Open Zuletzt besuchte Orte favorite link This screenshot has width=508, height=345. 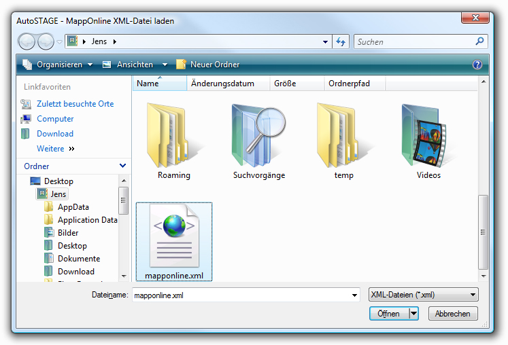click(75, 104)
